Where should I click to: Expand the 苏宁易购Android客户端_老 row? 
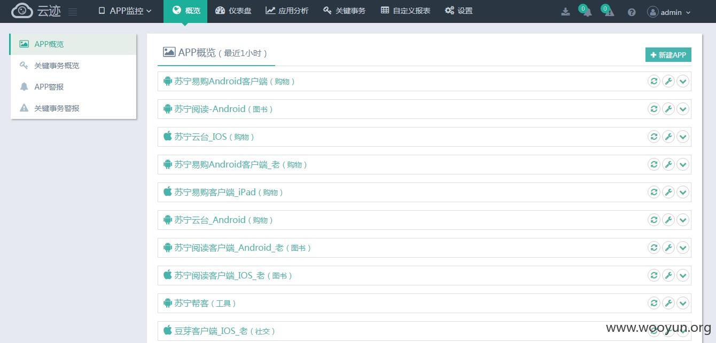coord(682,164)
